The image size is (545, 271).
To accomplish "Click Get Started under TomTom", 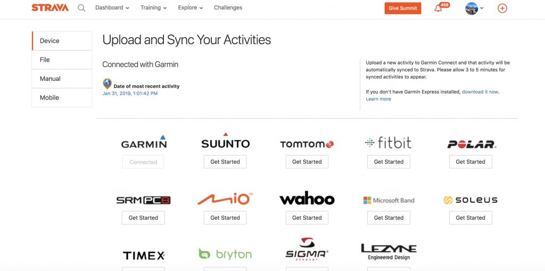I will (307, 162).
